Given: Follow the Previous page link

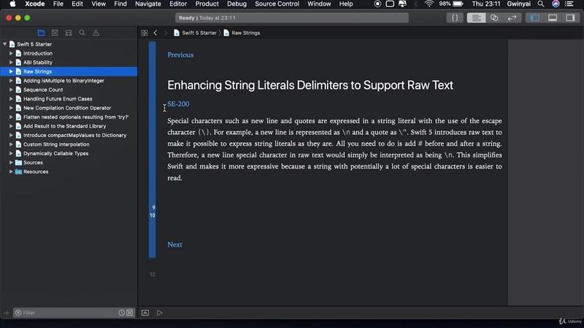Looking at the screenshot, I should coord(180,55).
